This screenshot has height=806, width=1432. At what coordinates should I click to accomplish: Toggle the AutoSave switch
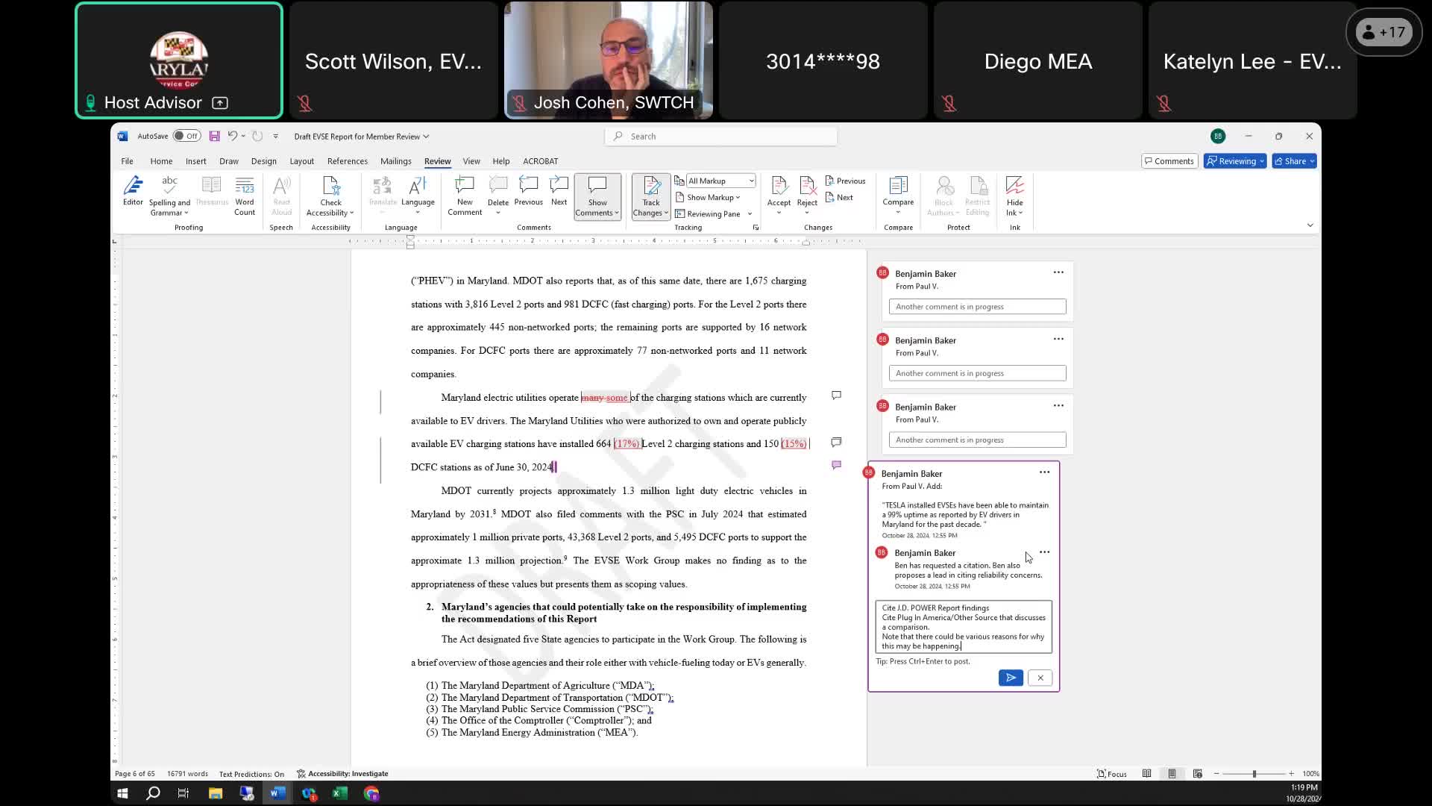186,136
